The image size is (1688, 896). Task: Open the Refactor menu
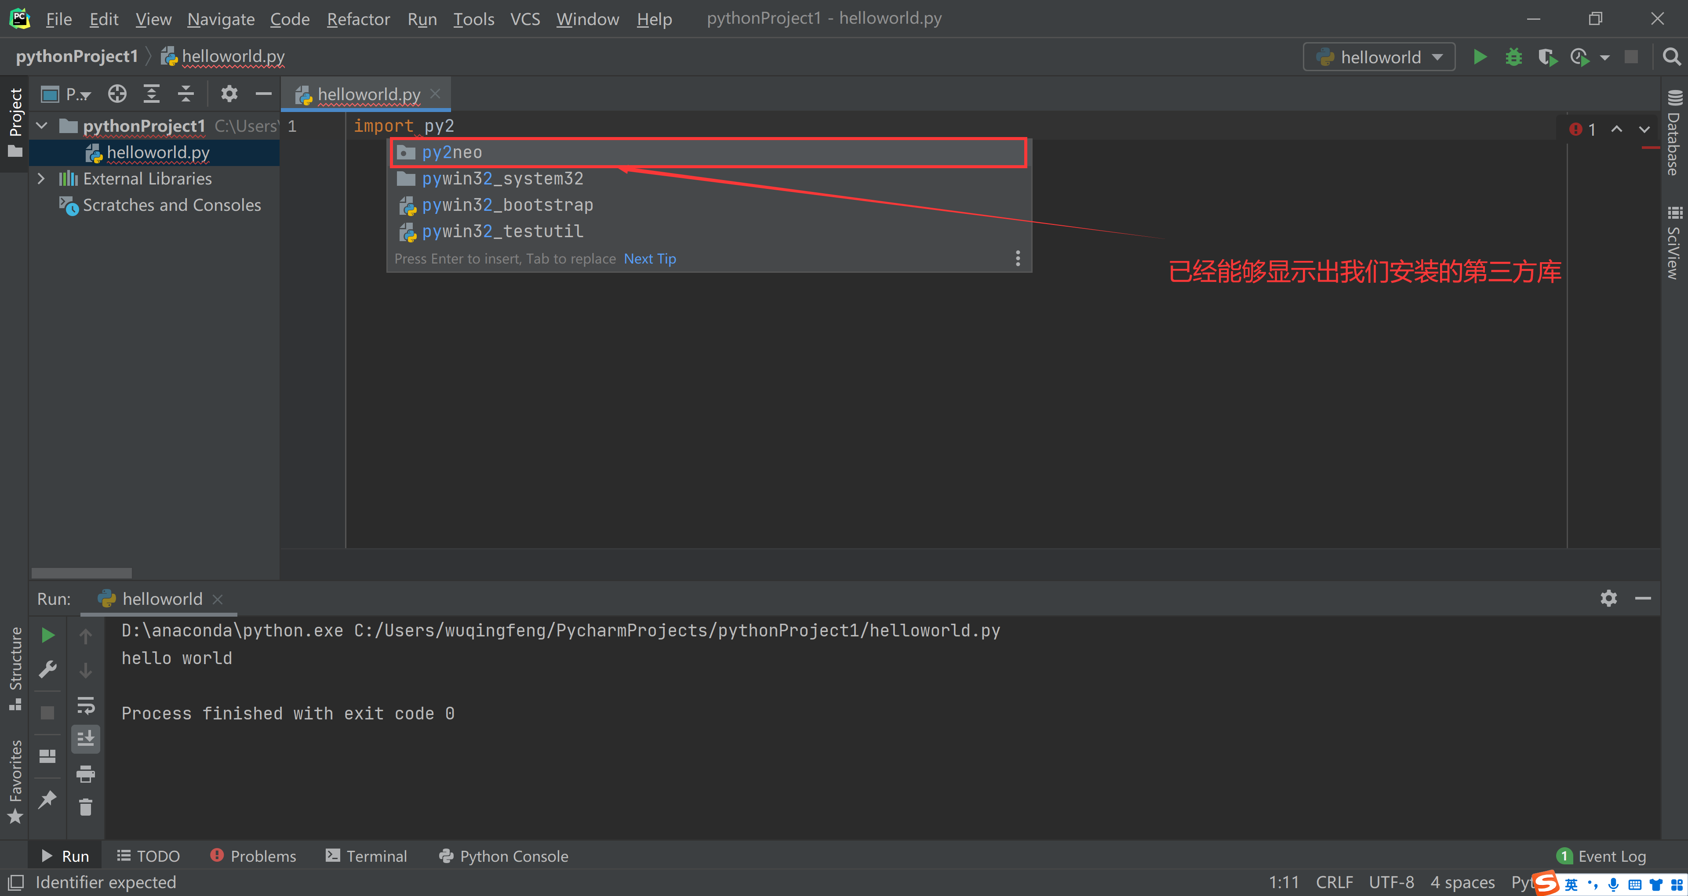coord(358,19)
